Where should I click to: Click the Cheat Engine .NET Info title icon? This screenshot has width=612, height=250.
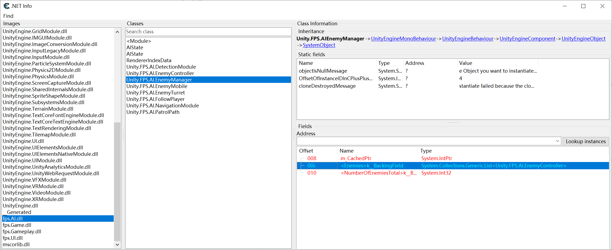6,6
